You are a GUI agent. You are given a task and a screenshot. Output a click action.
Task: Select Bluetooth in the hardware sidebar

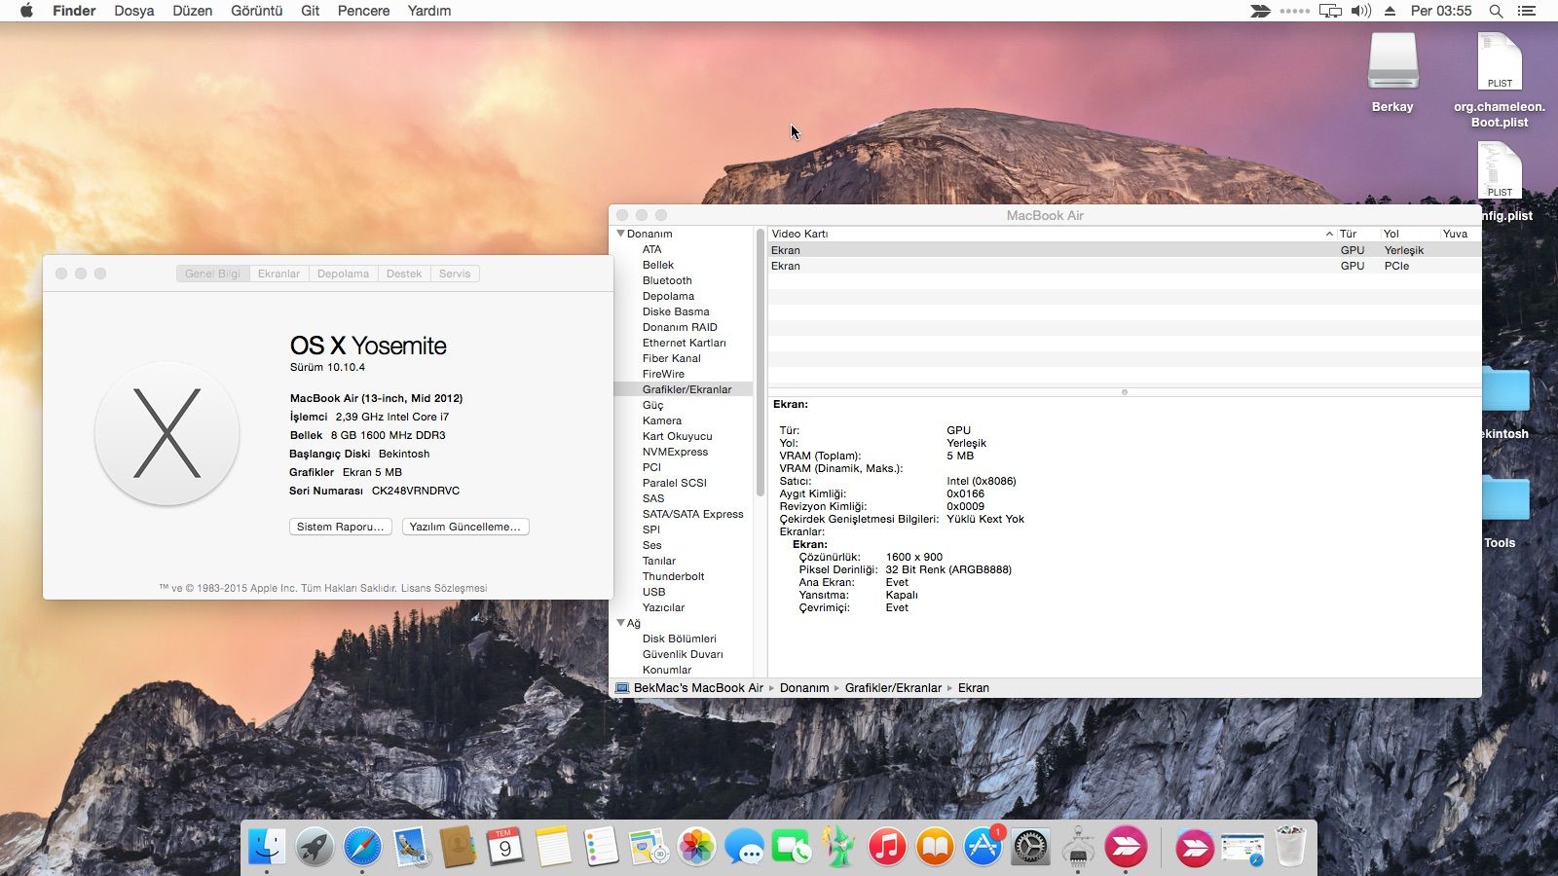click(667, 280)
